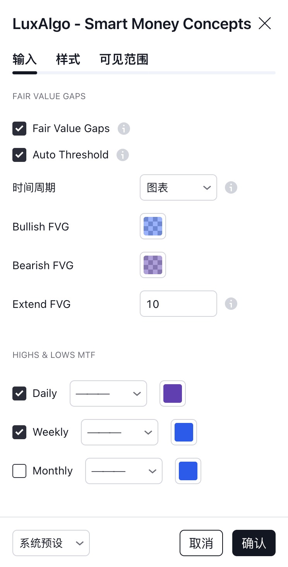Click info icon beside Auto Threshold

(123, 155)
